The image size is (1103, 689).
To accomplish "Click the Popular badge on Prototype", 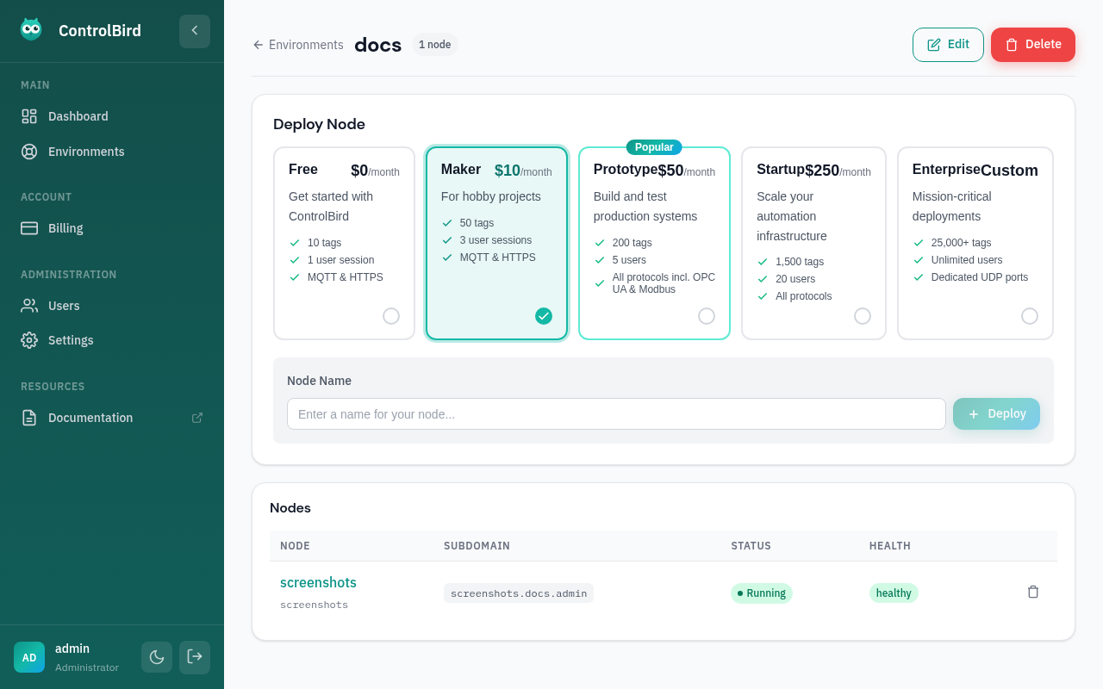I will point(654,147).
